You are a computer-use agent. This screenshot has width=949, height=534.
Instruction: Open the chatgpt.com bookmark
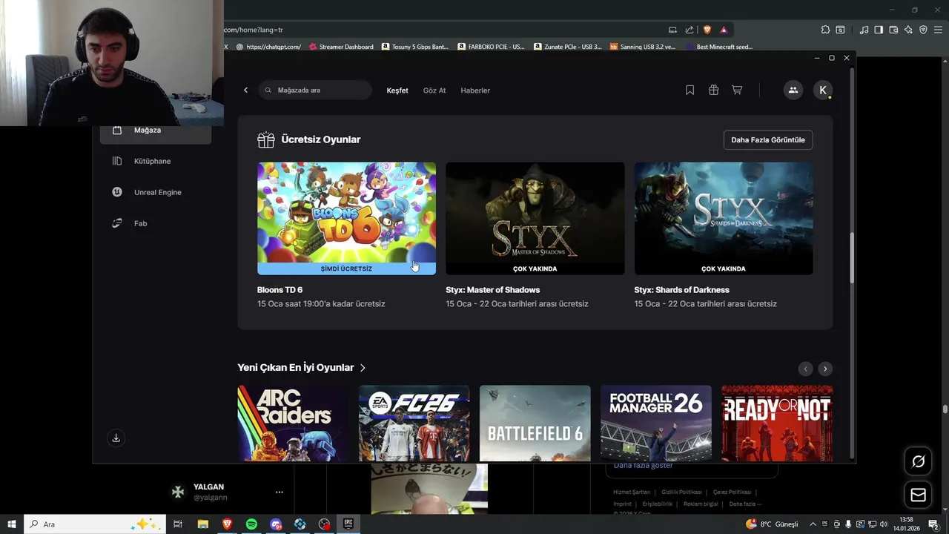tap(268, 47)
